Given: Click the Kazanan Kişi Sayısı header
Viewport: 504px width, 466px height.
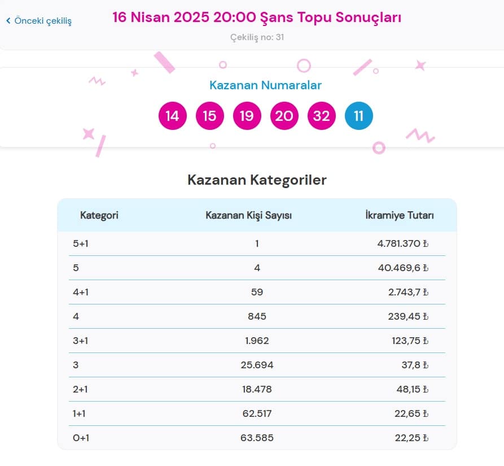Looking at the screenshot, I should (248, 215).
